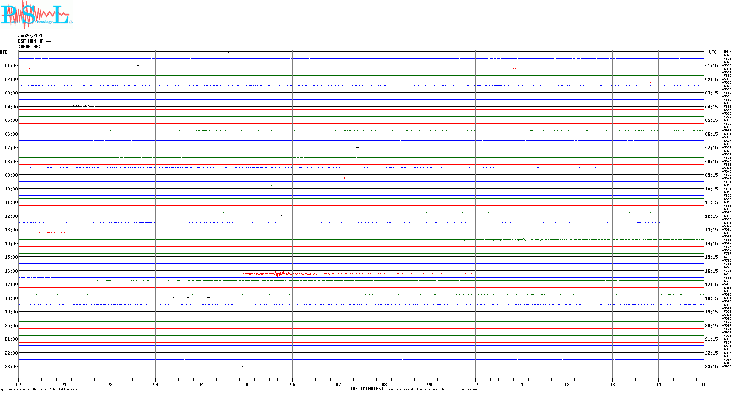Click the 22:00 hour label
Image resolution: width=733 pixels, height=394 pixels.
(11, 353)
